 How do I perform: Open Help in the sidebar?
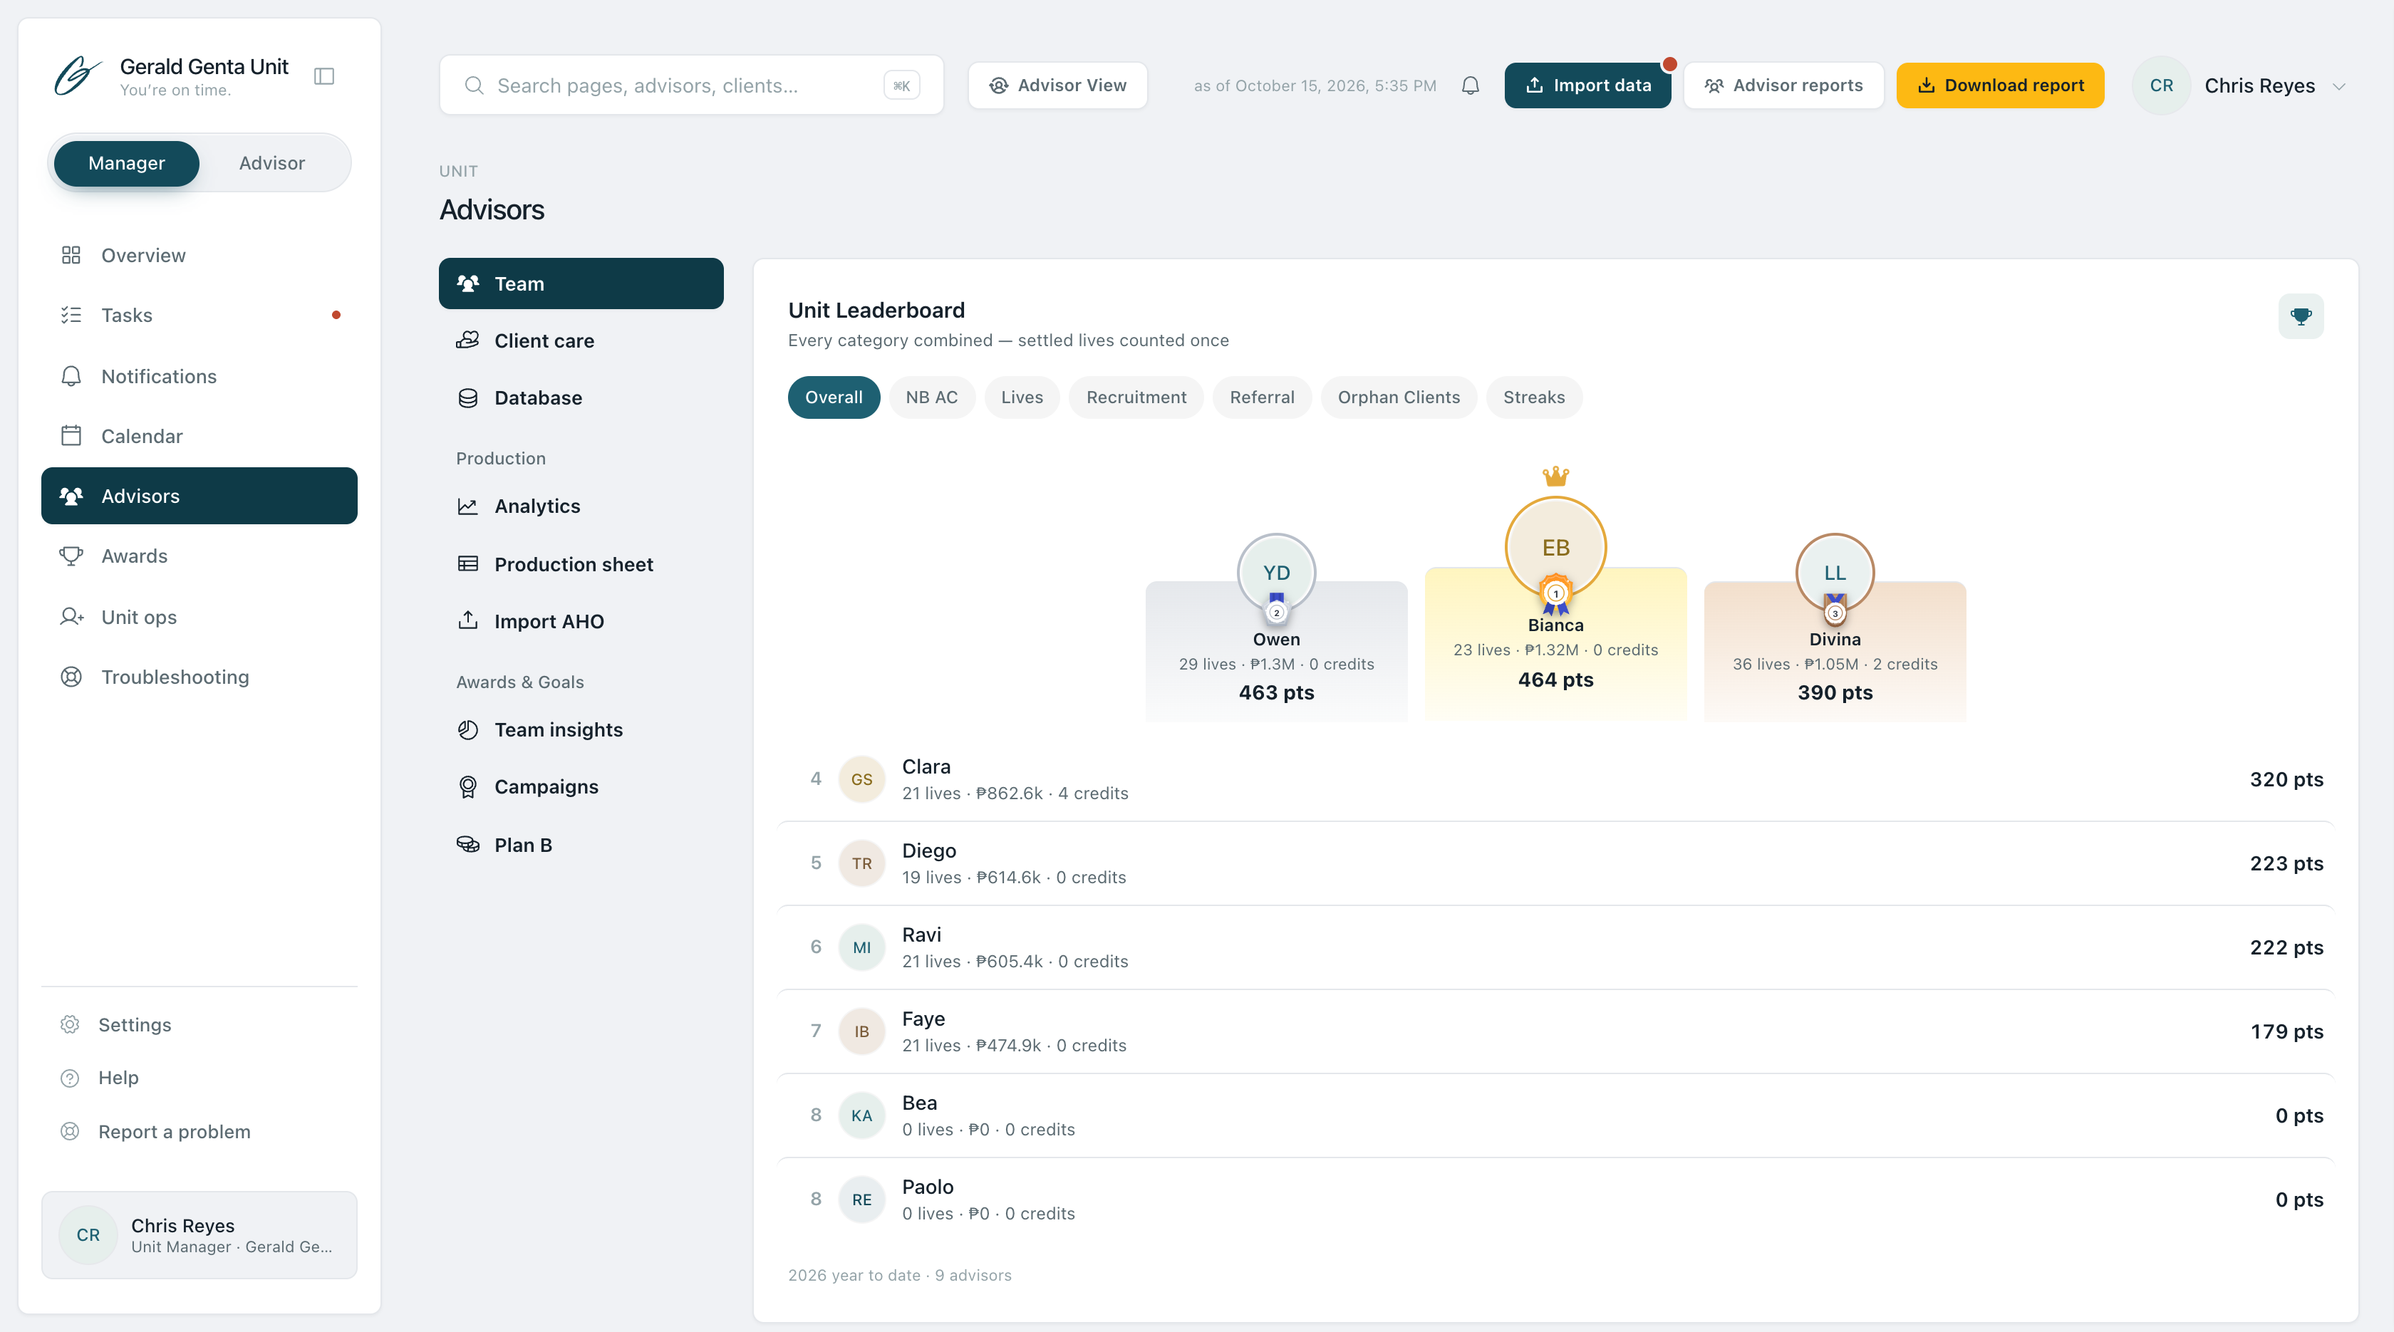(x=199, y=1078)
